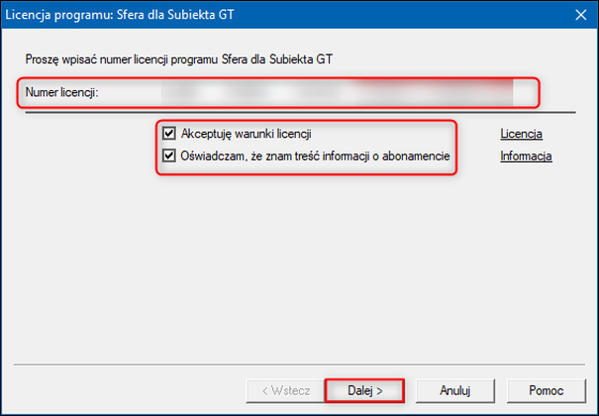The height and width of the screenshot is (416, 599).
Task: Click the greyed-out < Wstecz button
Action: point(283,390)
